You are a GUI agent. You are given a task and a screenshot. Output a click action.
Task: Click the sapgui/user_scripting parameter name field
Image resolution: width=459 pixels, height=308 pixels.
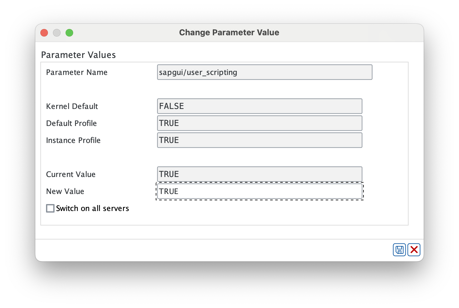(264, 72)
